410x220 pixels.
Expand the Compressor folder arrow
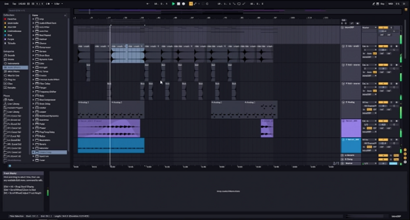[33, 47]
